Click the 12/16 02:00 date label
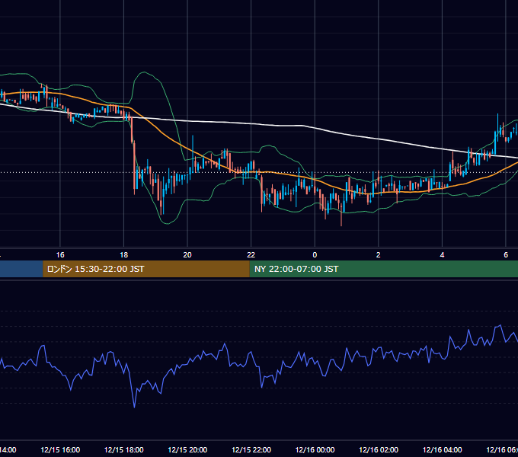The width and height of the screenshot is (518, 457). (379, 449)
